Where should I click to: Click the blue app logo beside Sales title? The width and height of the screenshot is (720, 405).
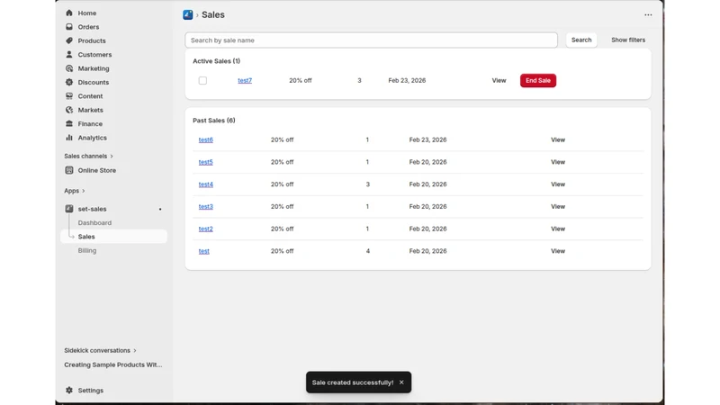click(188, 14)
